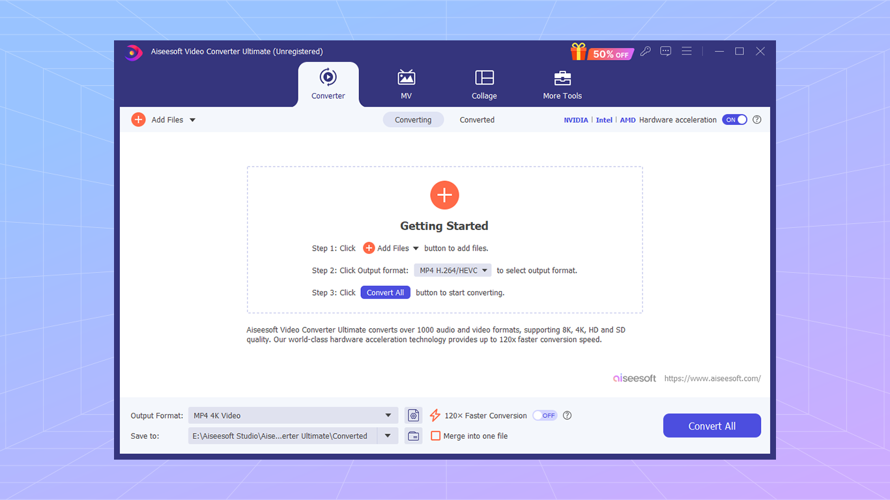Visit the aiseesoft.com link
The image size is (890, 500).
coord(712,378)
